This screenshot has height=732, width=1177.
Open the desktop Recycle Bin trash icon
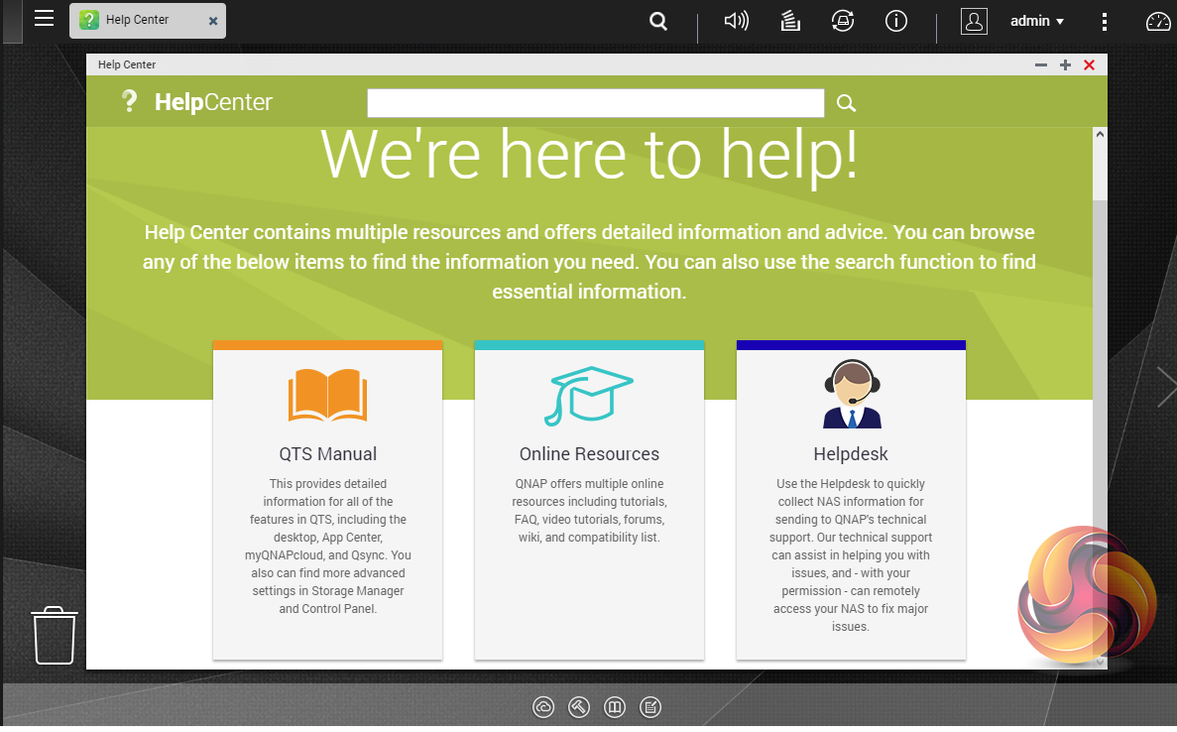click(x=55, y=635)
